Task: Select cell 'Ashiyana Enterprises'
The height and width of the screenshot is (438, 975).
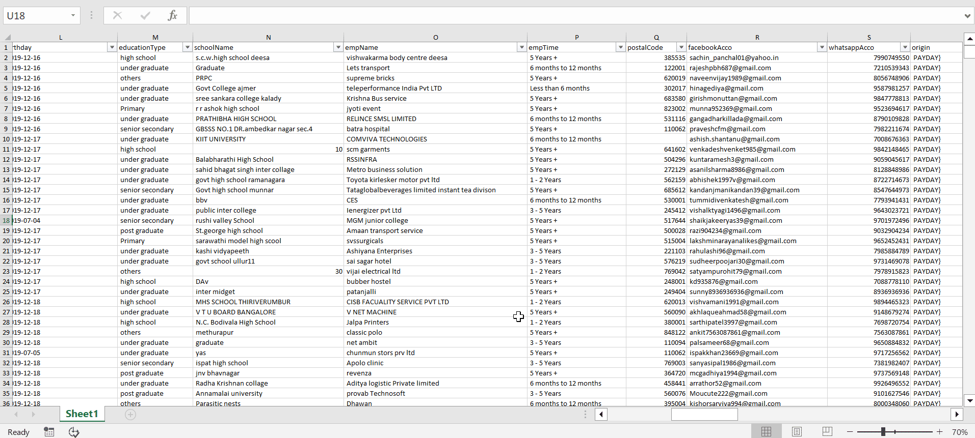Action: tap(435, 251)
